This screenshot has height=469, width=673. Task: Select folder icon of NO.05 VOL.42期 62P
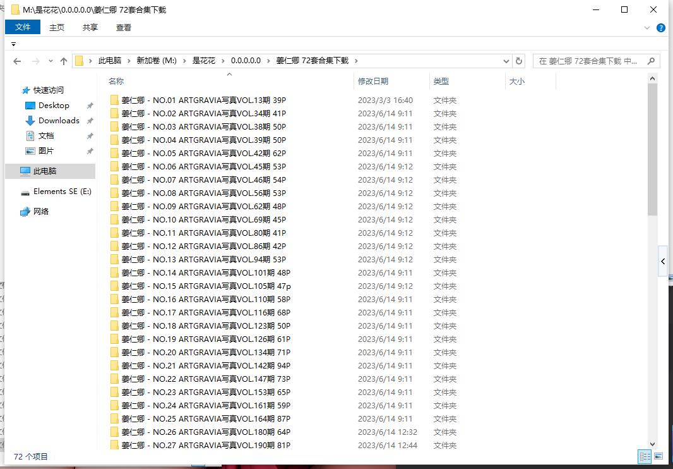pyautogui.click(x=114, y=154)
